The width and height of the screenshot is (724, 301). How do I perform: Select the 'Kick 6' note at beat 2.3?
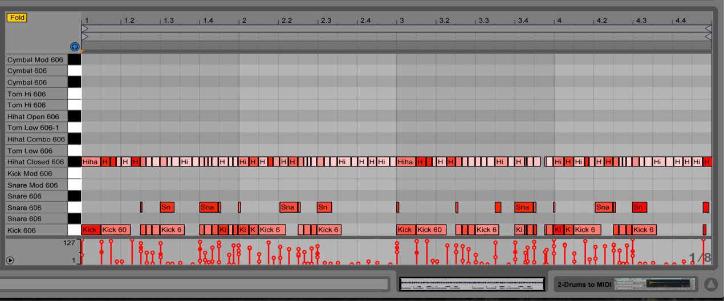[x=330, y=230]
